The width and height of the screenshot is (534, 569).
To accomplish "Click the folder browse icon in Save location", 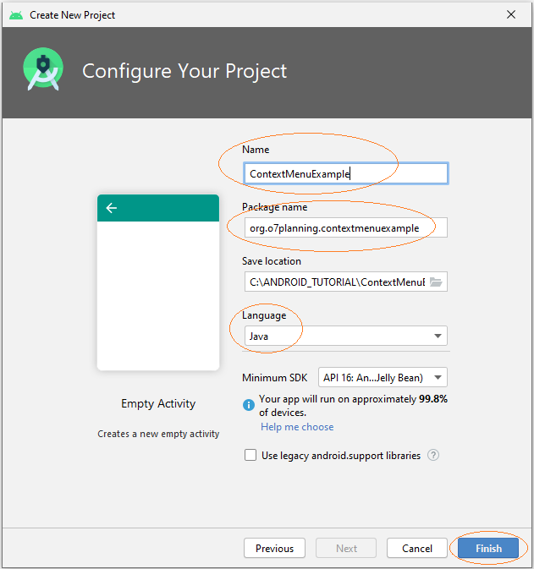I will pyautogui.click(x=436, y=282).
